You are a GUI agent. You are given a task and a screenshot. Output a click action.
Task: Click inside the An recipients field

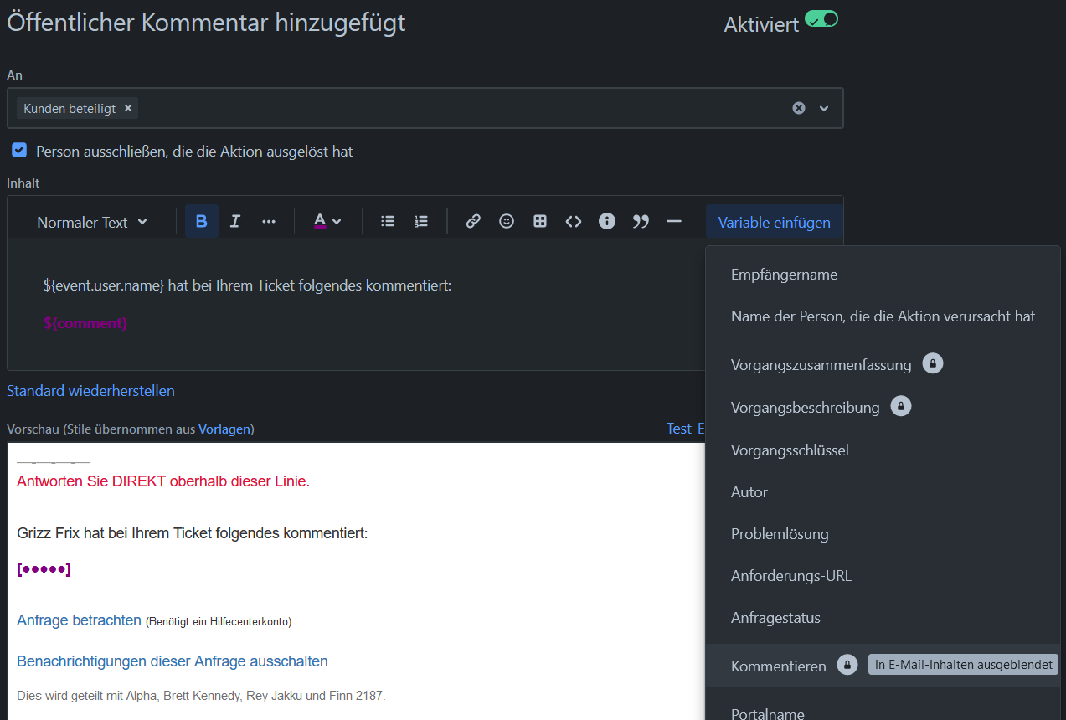425,108
